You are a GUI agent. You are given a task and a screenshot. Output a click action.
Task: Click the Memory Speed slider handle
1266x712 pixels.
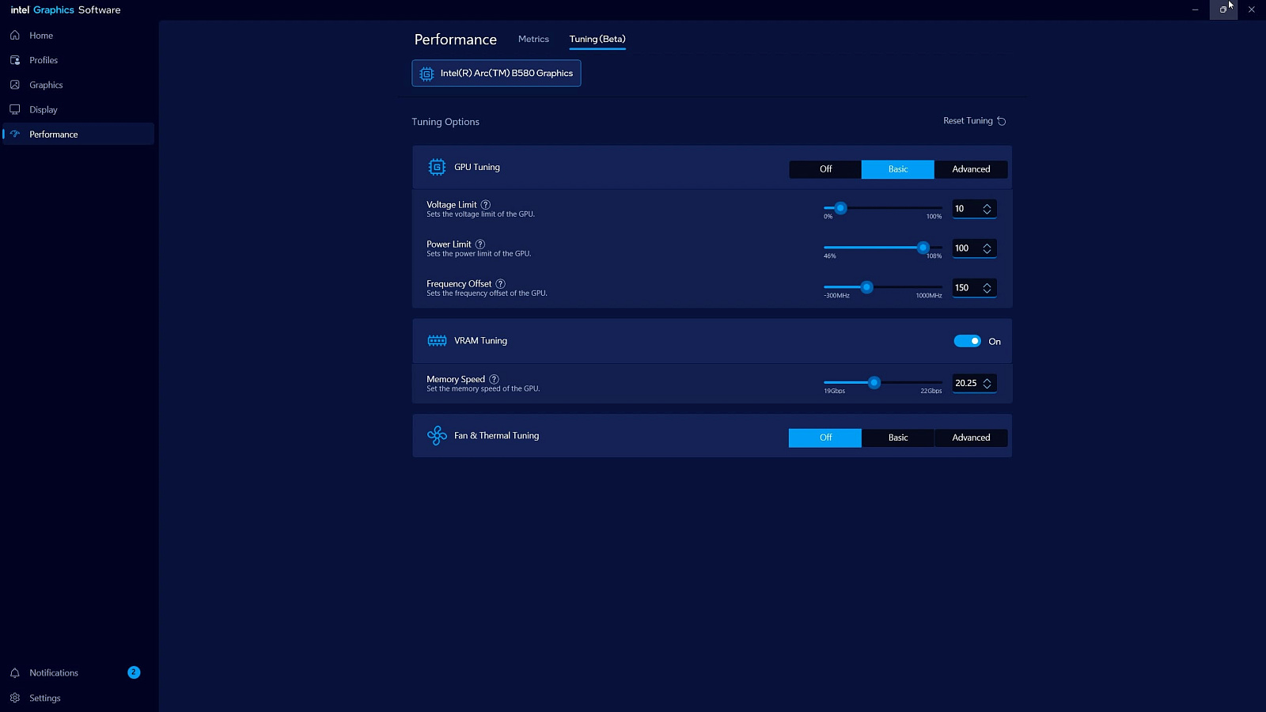coord(874,383)
